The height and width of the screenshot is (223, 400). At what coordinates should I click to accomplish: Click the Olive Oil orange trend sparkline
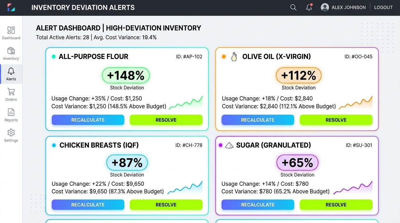pyautogui.click(x=356, y=102)
